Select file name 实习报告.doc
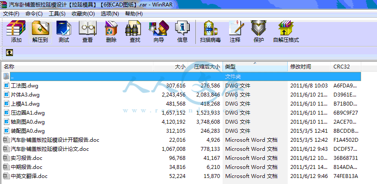The image size is (377, 184). (x=26, y=158)
